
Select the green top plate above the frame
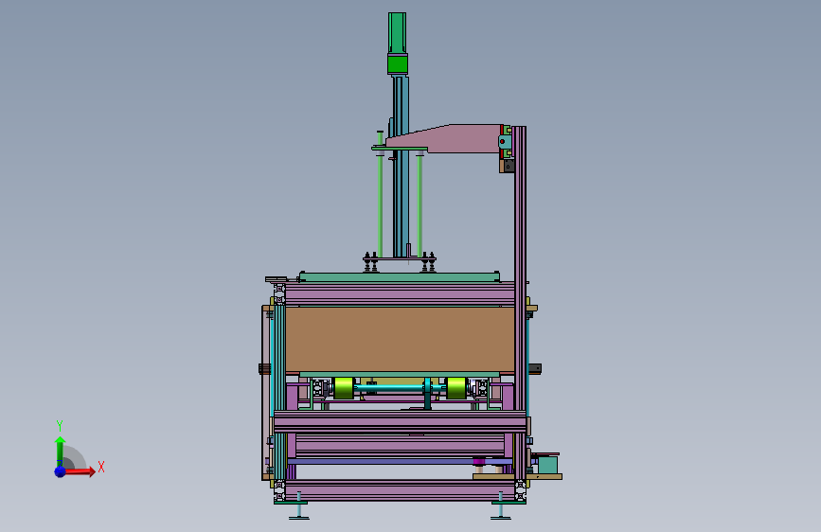pos(400,277)
